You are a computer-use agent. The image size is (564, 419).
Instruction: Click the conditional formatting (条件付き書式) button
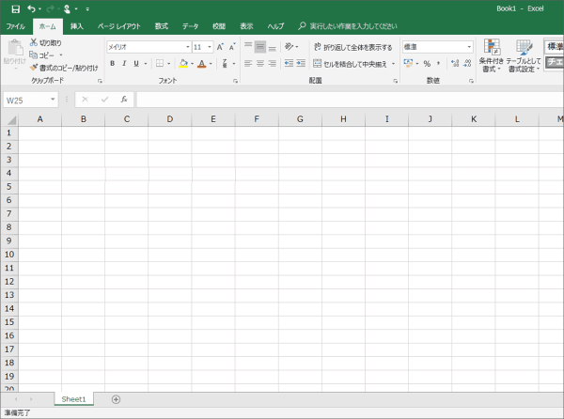click(x=491, y=54)
